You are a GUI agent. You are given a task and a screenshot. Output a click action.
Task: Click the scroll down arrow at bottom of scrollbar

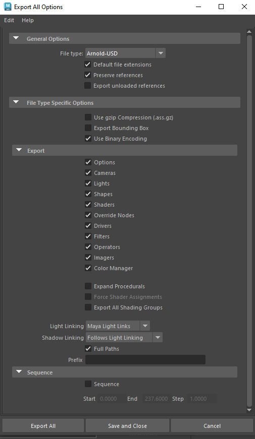tap(249, 410)
